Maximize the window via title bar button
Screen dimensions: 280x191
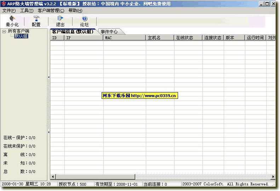click(x=267, y=4)
